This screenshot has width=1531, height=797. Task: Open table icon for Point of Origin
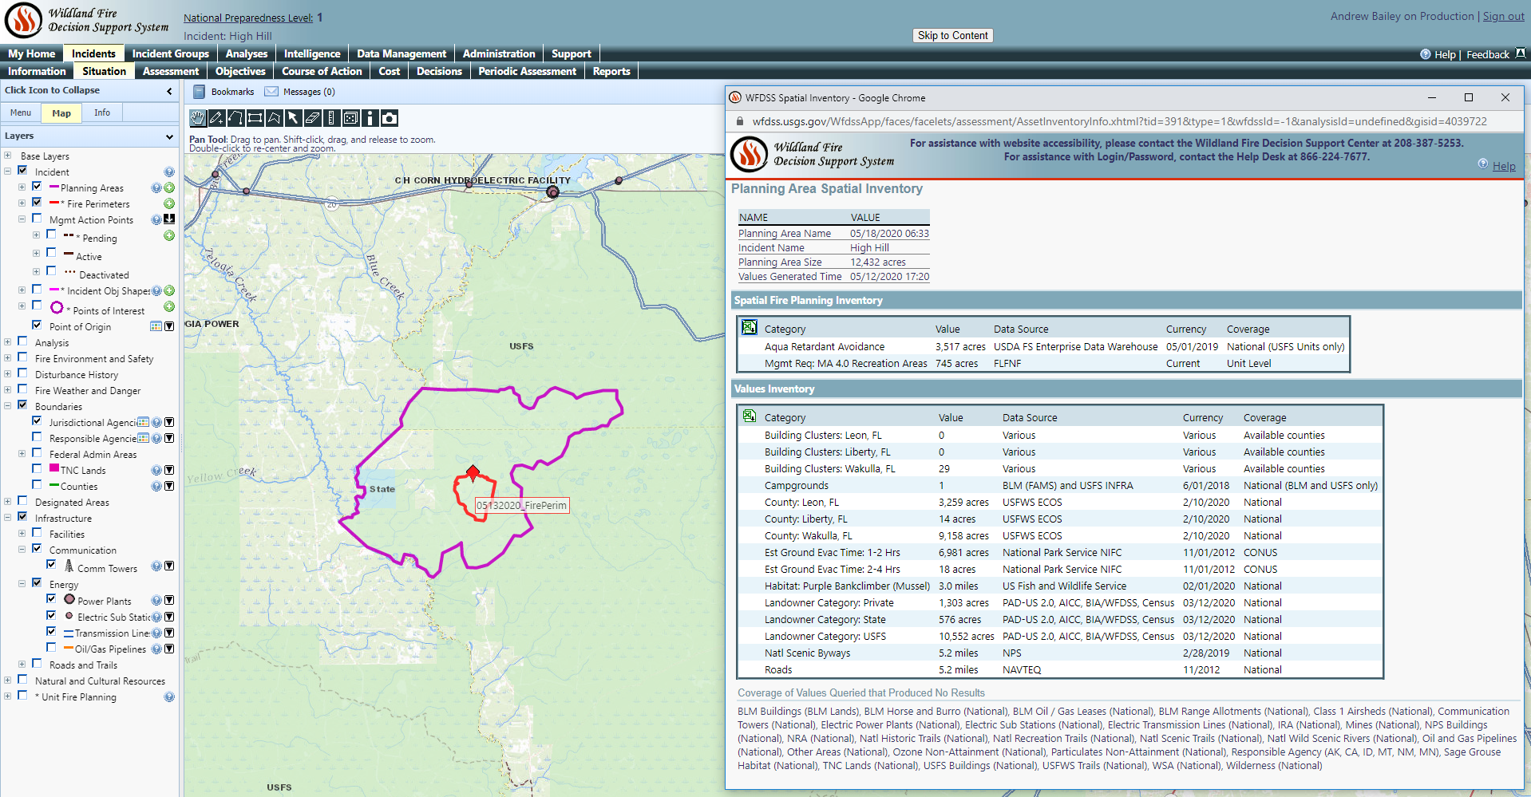coord(156,326)
